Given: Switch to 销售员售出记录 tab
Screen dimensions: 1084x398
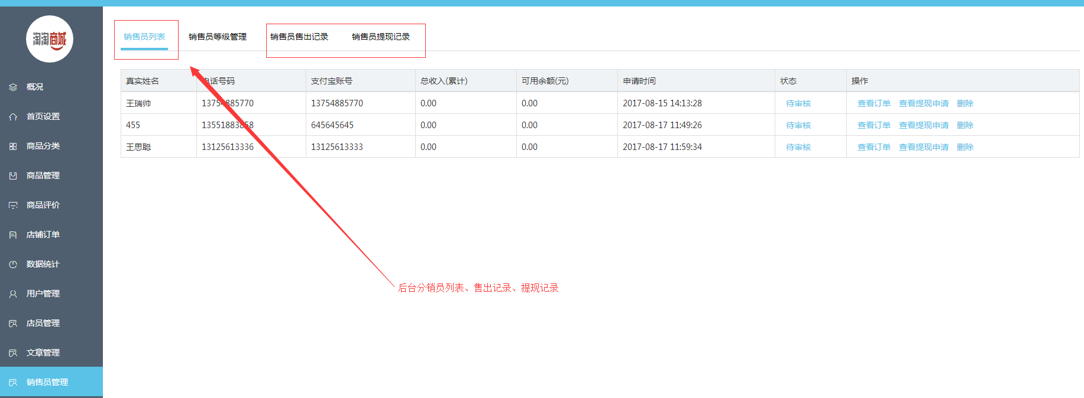Looking at the screenshot, I should click(299, 37).
